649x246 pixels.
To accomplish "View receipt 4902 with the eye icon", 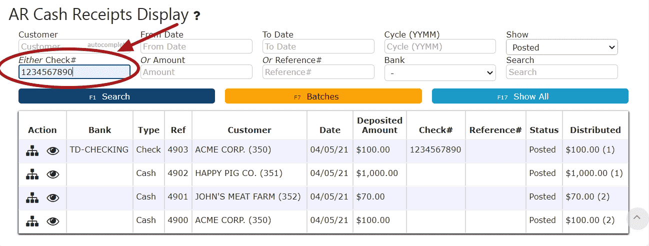I will coord(53,174).
